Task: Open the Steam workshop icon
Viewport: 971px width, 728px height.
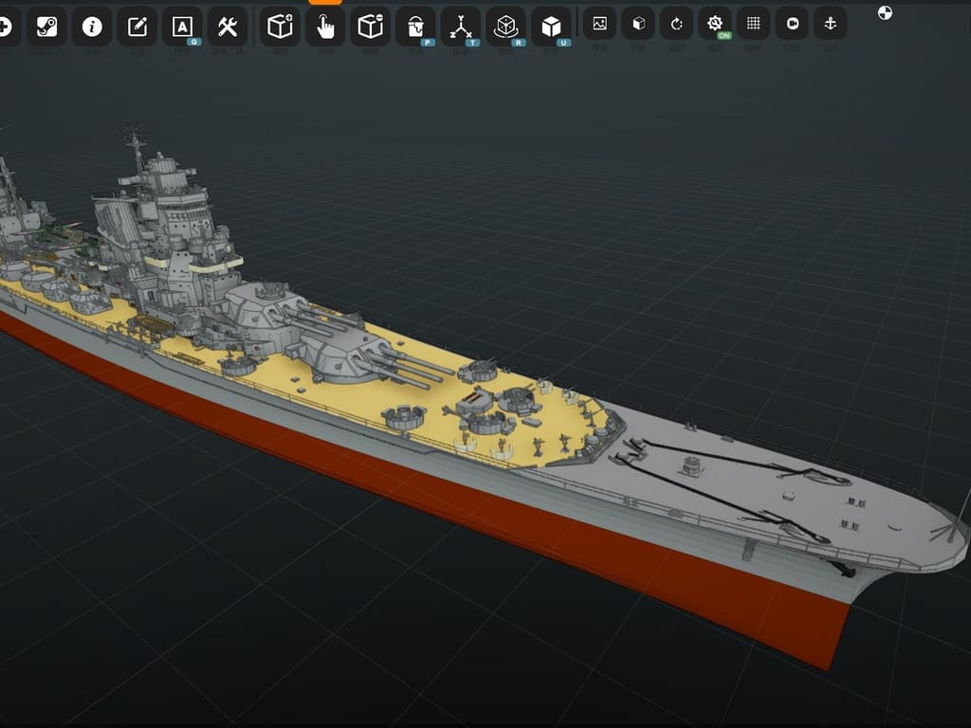Action: (47, 26)
